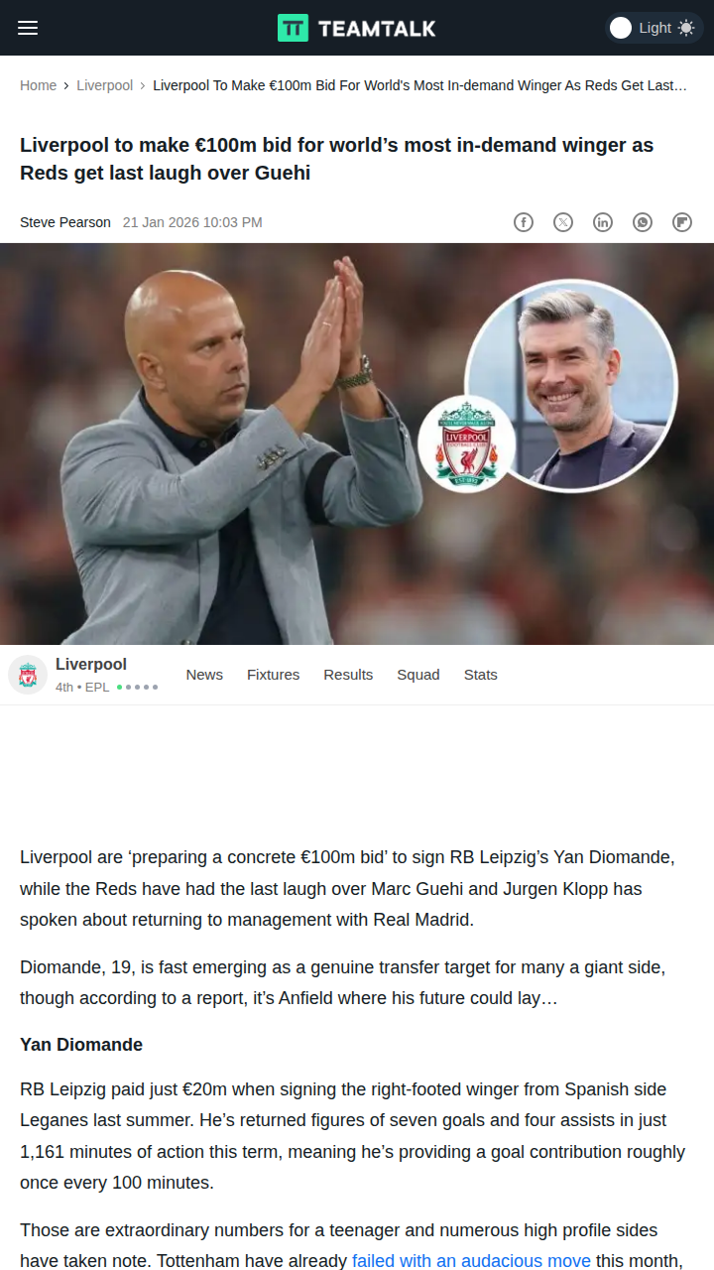Image resolution: width=714 pixels, height=1270 pixels.
Task: Click the TEAMTALK logo
Action: [357, 28]
